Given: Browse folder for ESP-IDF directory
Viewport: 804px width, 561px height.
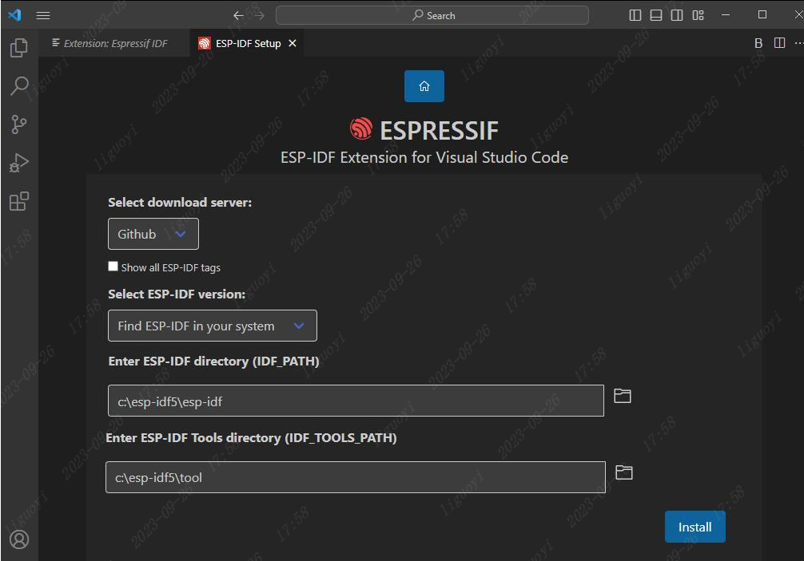Looking at the screenshot, I should click(623, 396).
